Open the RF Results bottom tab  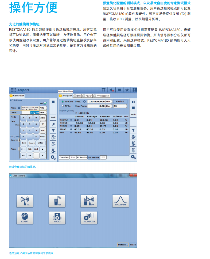(82, 157)
